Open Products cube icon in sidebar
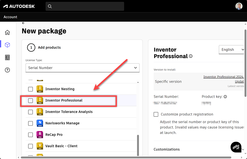This screenshot has height=159, width=247. (x=7, y=45)
